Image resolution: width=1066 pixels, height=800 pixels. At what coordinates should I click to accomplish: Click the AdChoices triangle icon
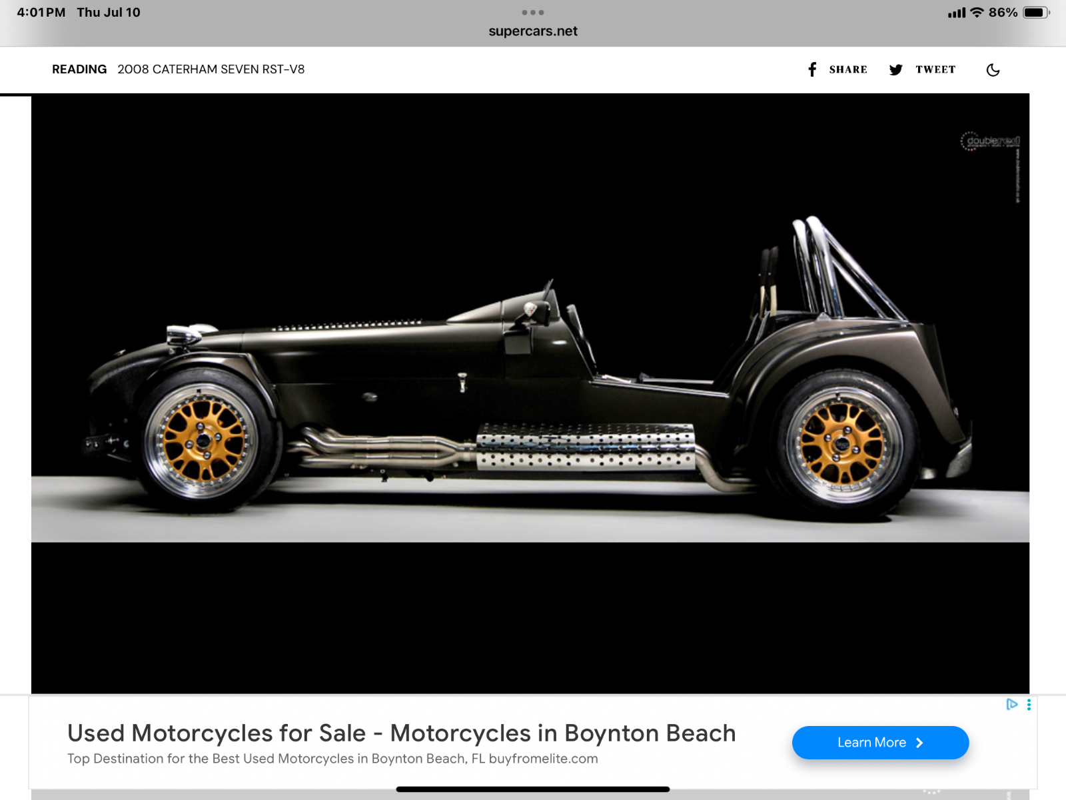click(x=1011, y=704)
